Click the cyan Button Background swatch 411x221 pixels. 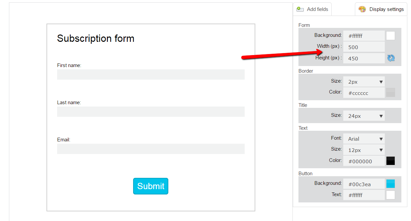(390, 184)
